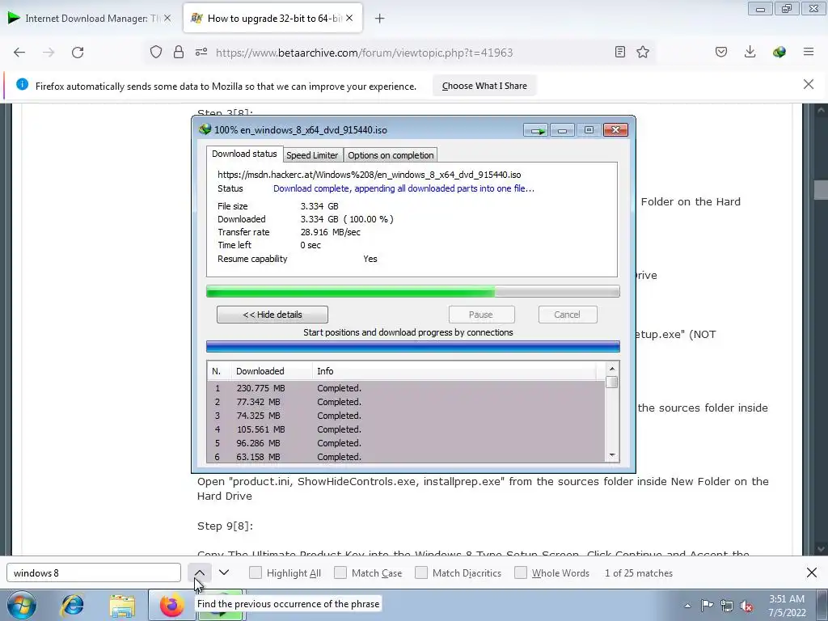Click the page vertical scrollbar thumb
Viewport: 828px width, 621px height.
point(821,189)
